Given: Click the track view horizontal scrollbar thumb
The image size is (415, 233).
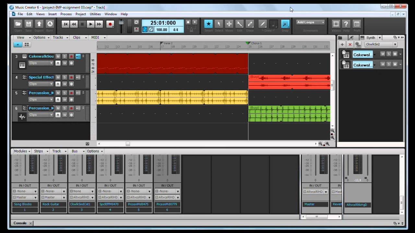Looking at the screenshot, I should 128,144.
